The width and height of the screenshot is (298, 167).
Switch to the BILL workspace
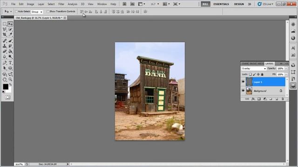tap(205, 4)
